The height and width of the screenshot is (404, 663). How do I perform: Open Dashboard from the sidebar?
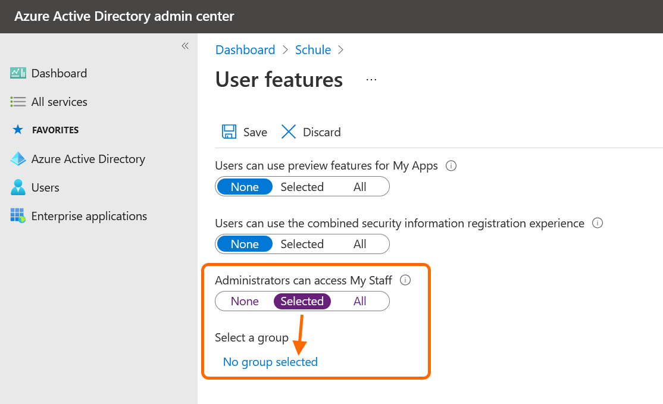click(59, 73)
